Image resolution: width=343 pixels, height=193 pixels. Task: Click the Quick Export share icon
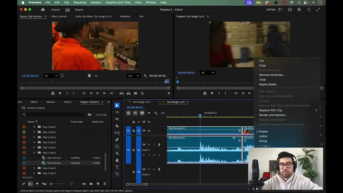coord(290,10)
